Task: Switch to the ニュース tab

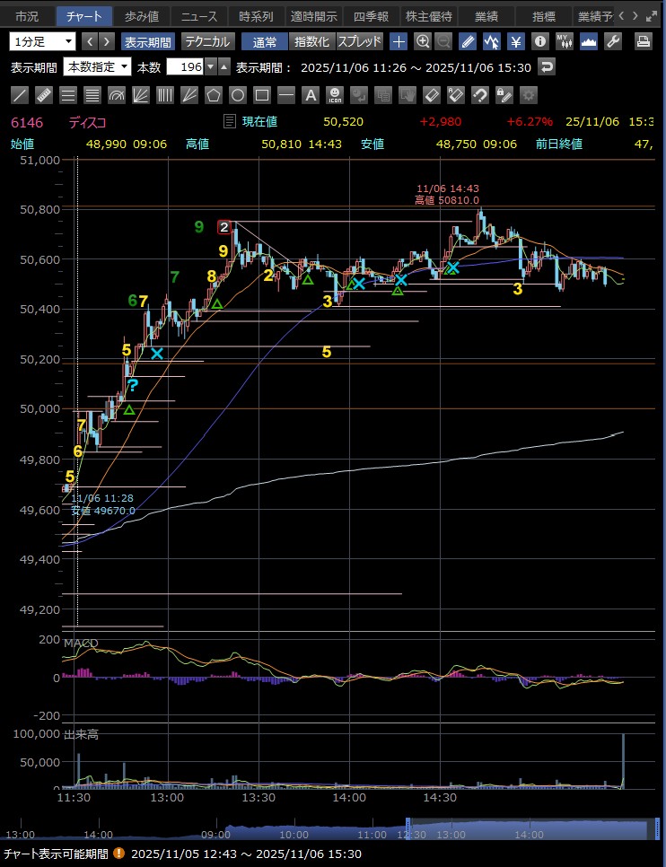Action: 197,16
